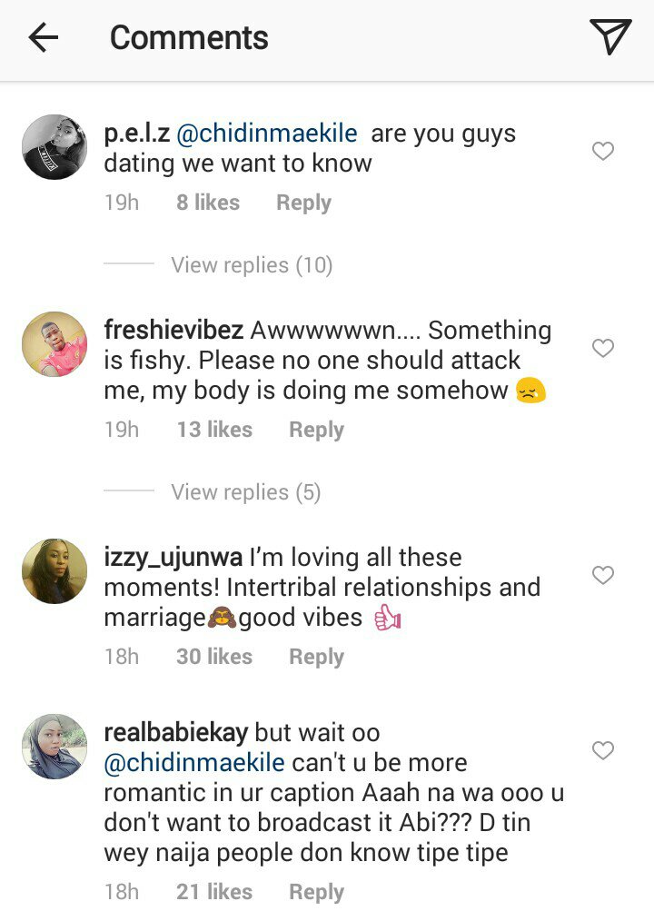
Task: Open freshievibez's avatar
Action: coord(54,344)
